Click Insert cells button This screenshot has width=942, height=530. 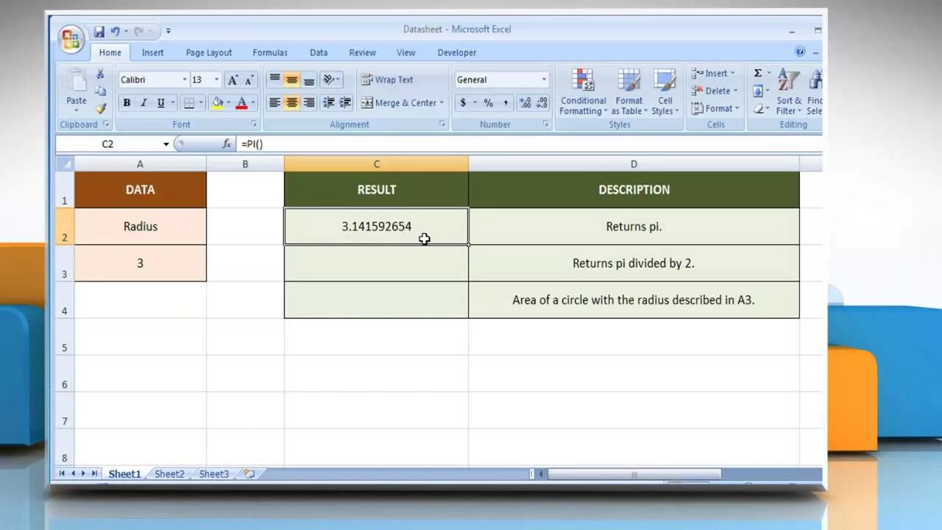tap(712, 73)
